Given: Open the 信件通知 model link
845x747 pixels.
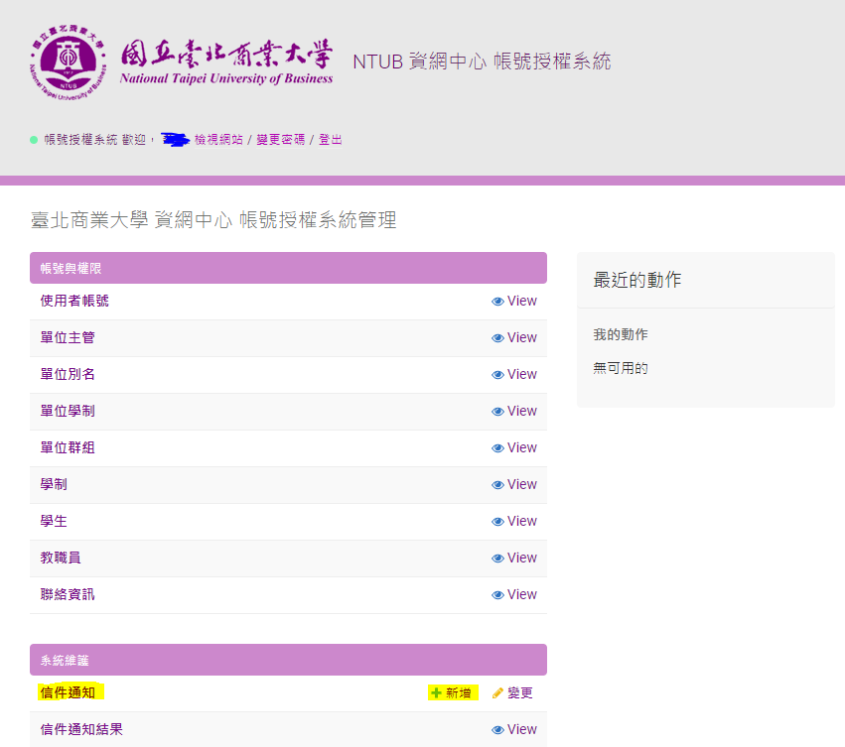Looking at the screenshot, I should click(x=68, y=692).
